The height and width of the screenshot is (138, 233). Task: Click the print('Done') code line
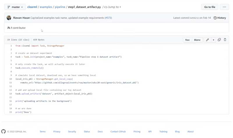pos(23,112)
